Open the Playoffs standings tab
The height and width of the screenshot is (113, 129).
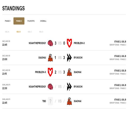pos(31,21)
